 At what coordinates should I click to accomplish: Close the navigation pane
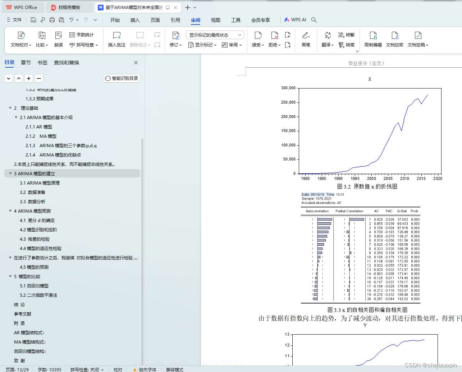[x=136, y=63]
